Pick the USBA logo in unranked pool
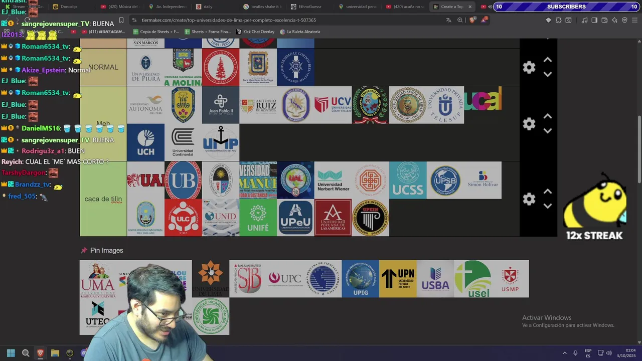Image resolution: width=642 pixels, height=361 pixels. click(x=435, y=279)
